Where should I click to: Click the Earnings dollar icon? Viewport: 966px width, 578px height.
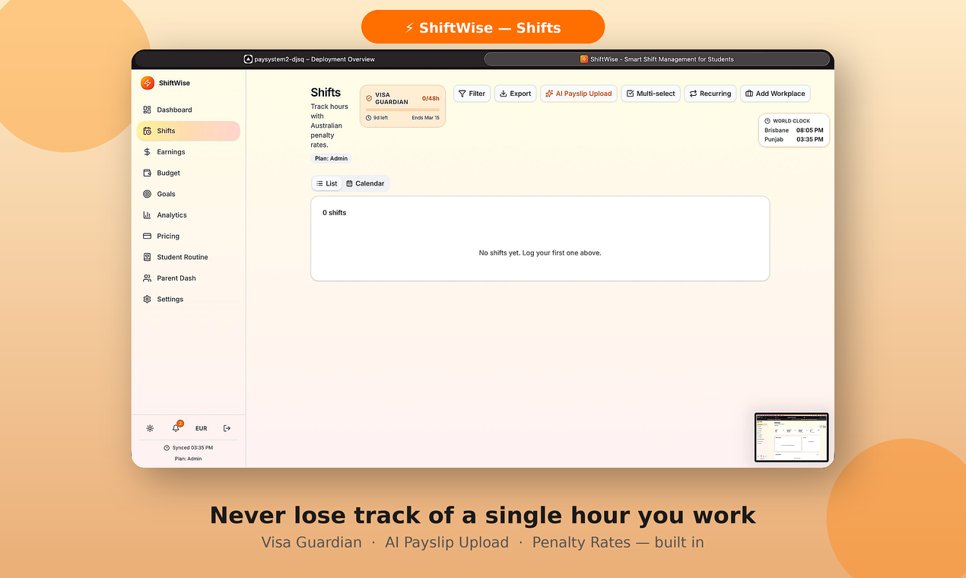(147, 152)
